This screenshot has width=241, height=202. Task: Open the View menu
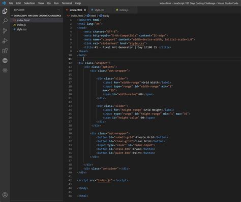point(41,3)
